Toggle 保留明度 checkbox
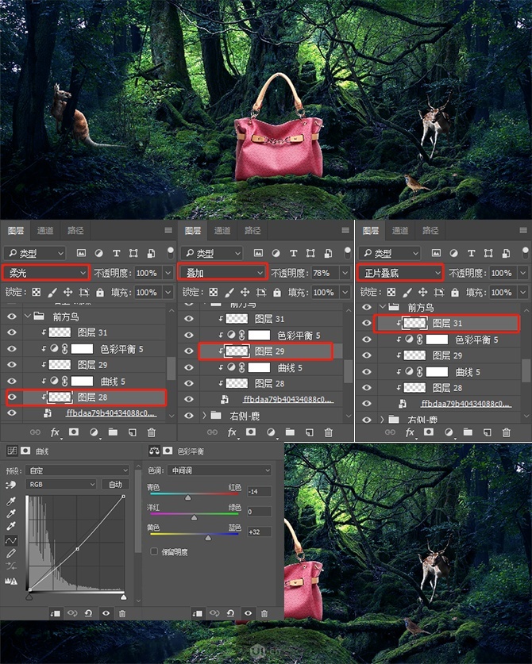Viewport: 532px width, 664px height. point(154,551)
